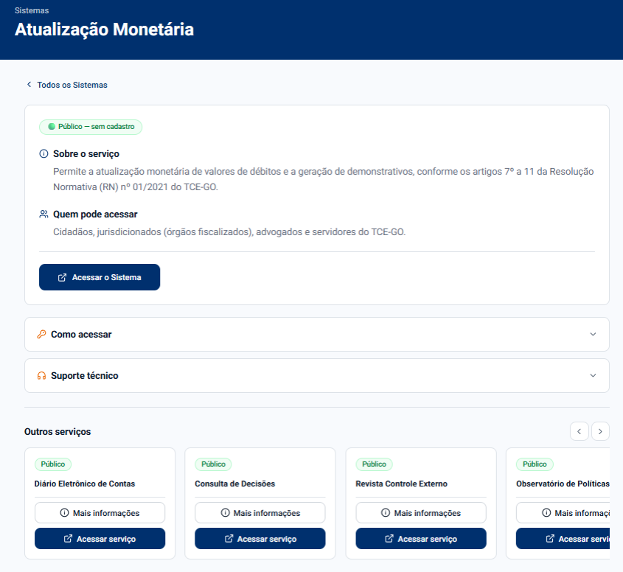
Task: Click the external link icon in Acessar o Sistema
Action: [x=62, y=278]
